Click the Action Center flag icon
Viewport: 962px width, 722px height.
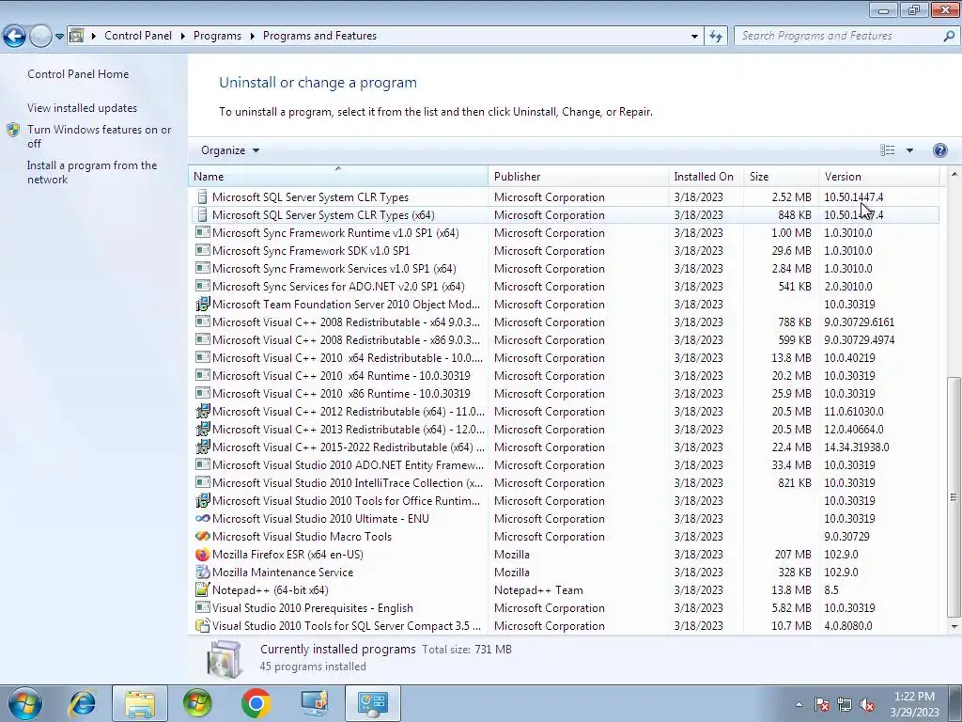click(x=822, y=704)
